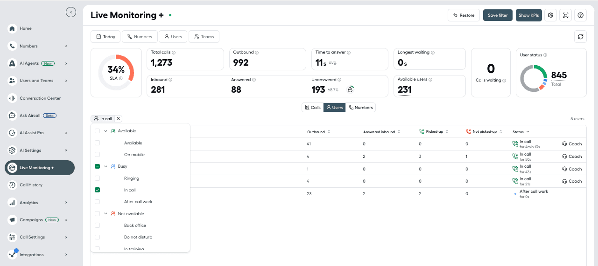Click the Outbound info icon
Viewport: 598px width, 266px height.
(257, 53)
